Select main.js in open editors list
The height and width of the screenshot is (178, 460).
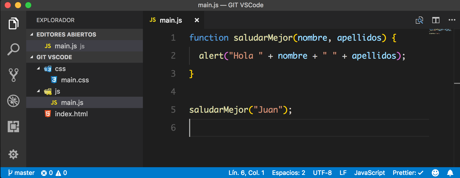[x=85, y=46]
